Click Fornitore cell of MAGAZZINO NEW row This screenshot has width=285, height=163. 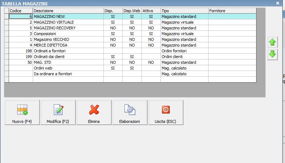pyautogui.click(x=232, y=16)
